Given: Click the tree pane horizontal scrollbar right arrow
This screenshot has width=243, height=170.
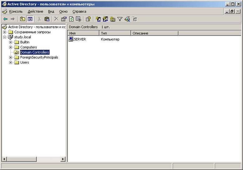Looking at the screenshot, I should point(63,159).
